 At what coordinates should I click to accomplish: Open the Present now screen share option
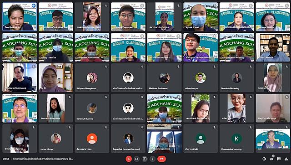(x=145, y=159)
